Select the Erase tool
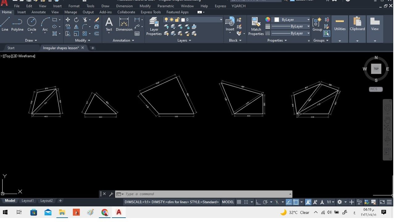This screenshot has width=395, height=222. (97, 20)
